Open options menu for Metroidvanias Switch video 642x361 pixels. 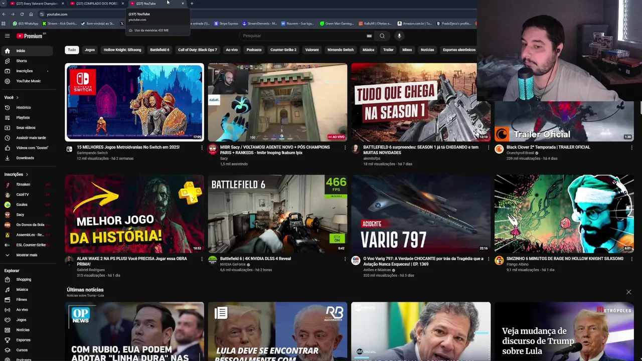[202, 147]
